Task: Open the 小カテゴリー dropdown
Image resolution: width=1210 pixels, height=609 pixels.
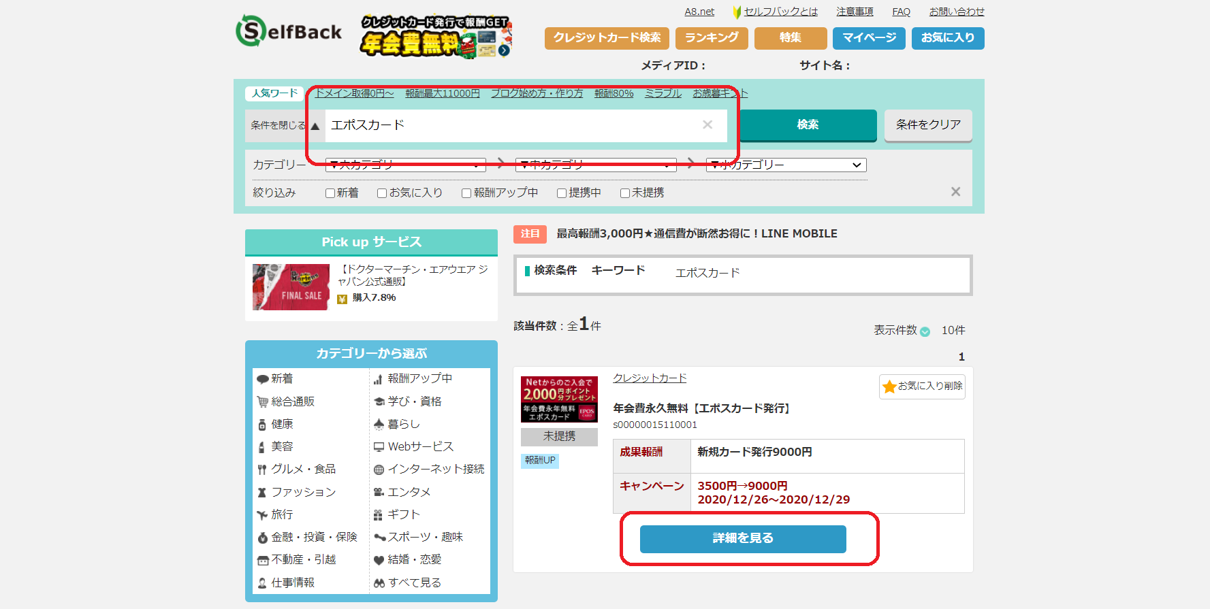Action: point(786,165)
